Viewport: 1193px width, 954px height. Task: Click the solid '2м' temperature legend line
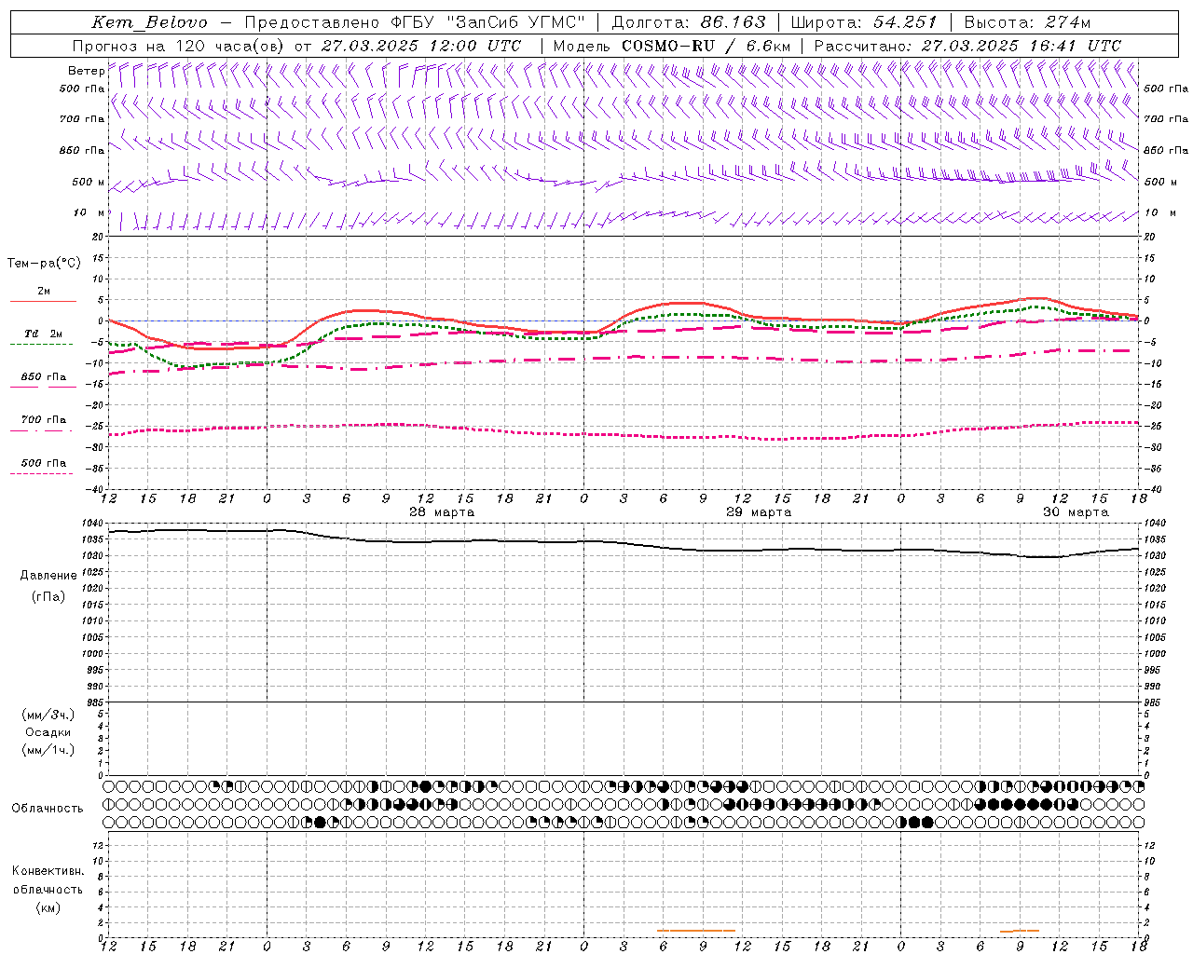[43, 301]
